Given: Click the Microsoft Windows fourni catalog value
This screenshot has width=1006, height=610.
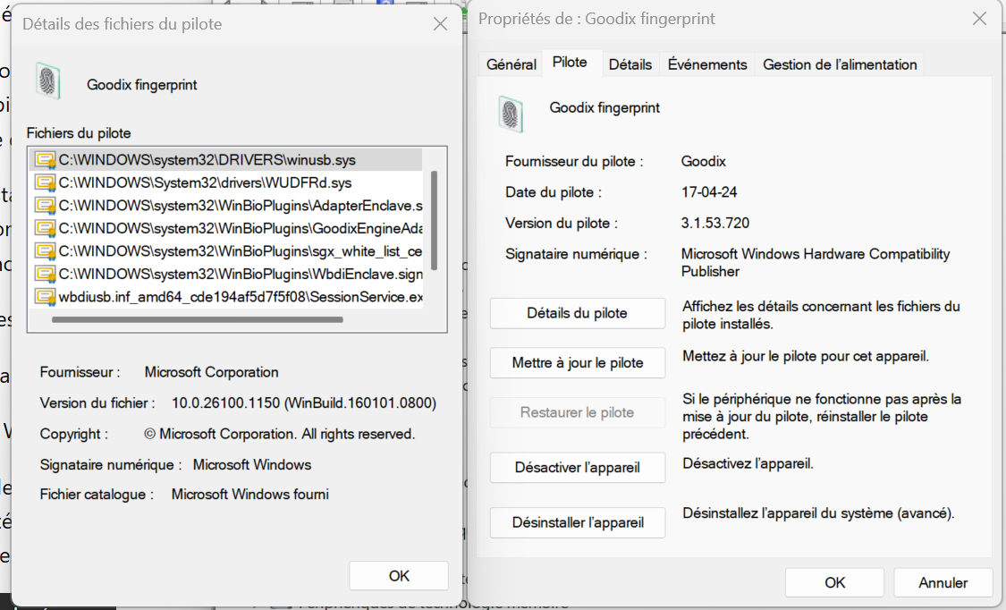Looking at the screenshot, I should [x=249, y=494].
